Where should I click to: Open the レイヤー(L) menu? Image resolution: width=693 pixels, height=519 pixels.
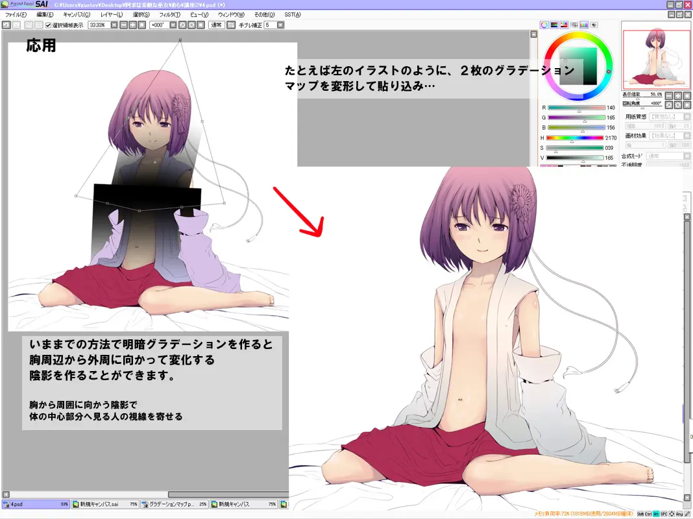pyautogui.click(x=112, y=14)
